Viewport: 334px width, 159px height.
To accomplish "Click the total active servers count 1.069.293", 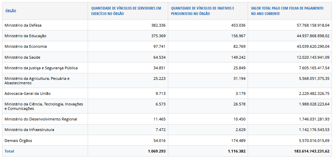I will [157, 151].
